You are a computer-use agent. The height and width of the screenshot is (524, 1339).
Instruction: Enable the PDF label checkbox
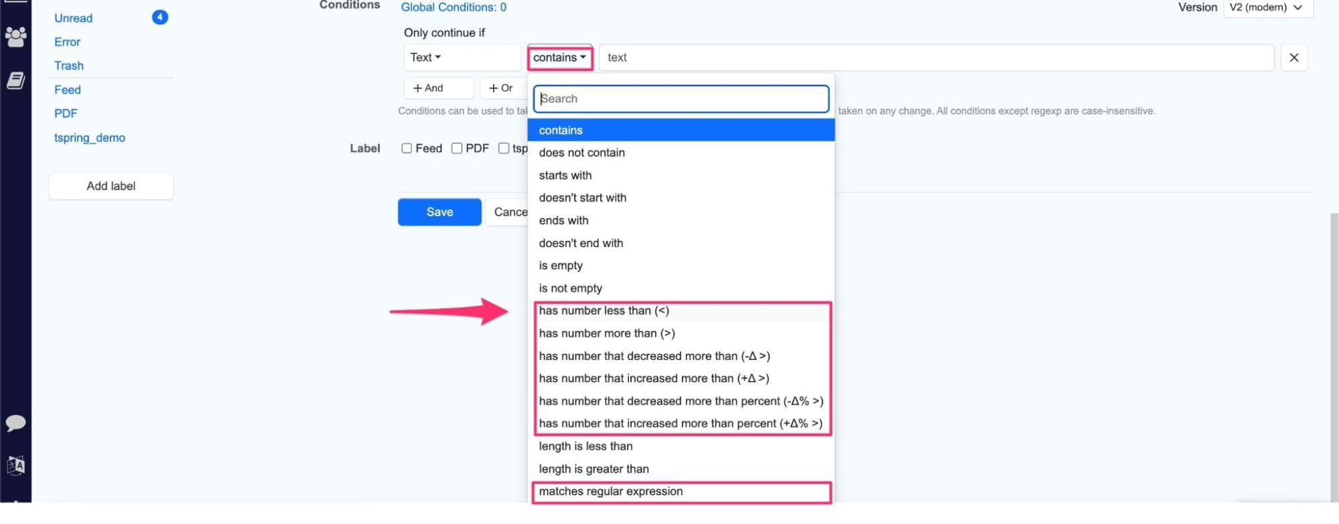pyautogui.click(x=457, y=148)
